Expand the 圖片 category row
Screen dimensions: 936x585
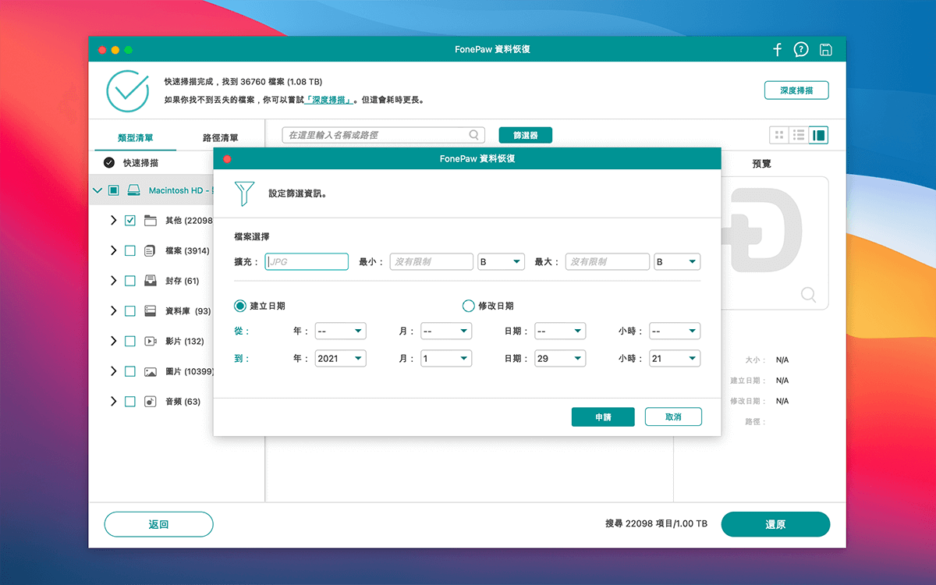coord(113,371)
